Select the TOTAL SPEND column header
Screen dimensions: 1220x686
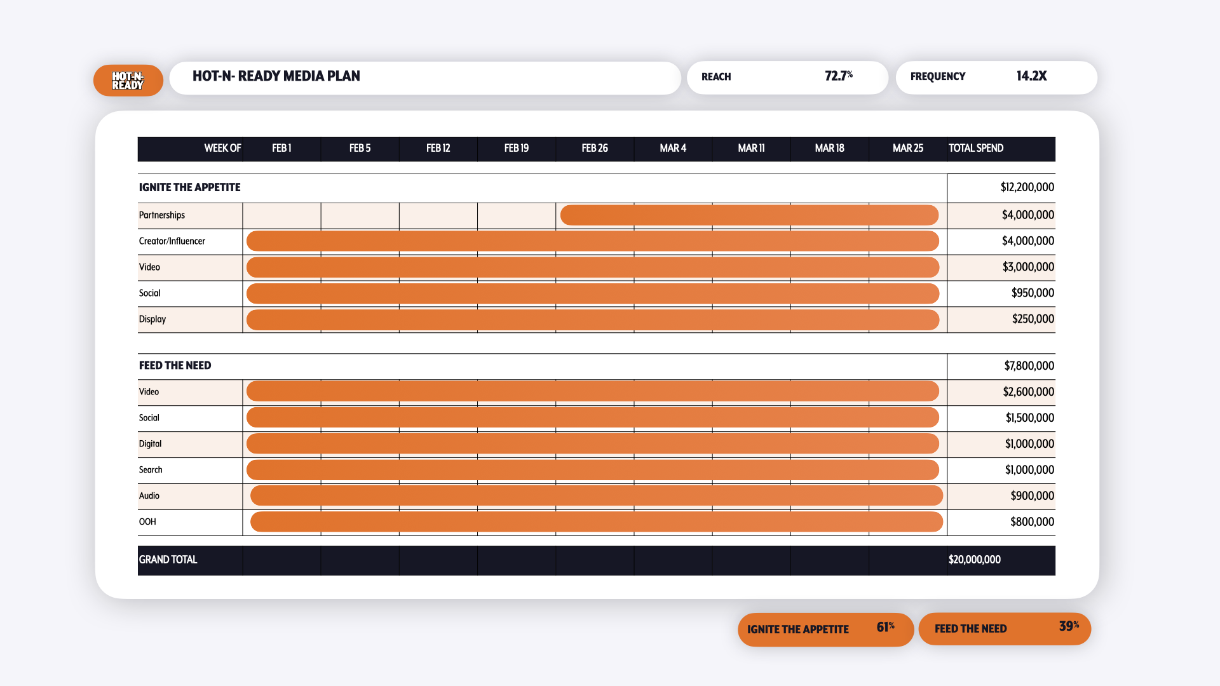(976, 149)
